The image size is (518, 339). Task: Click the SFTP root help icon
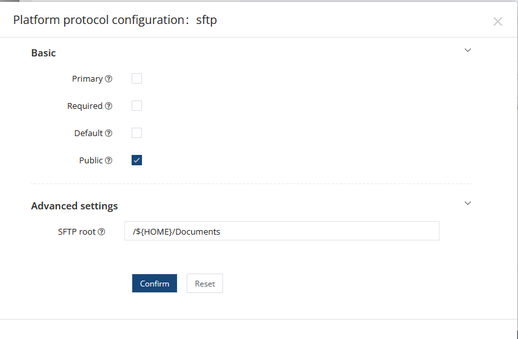click(102, 232)
